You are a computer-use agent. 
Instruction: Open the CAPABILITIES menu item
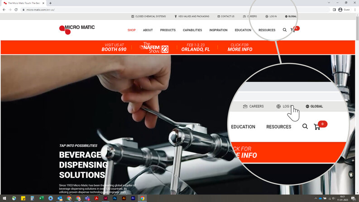click(192, 30)
